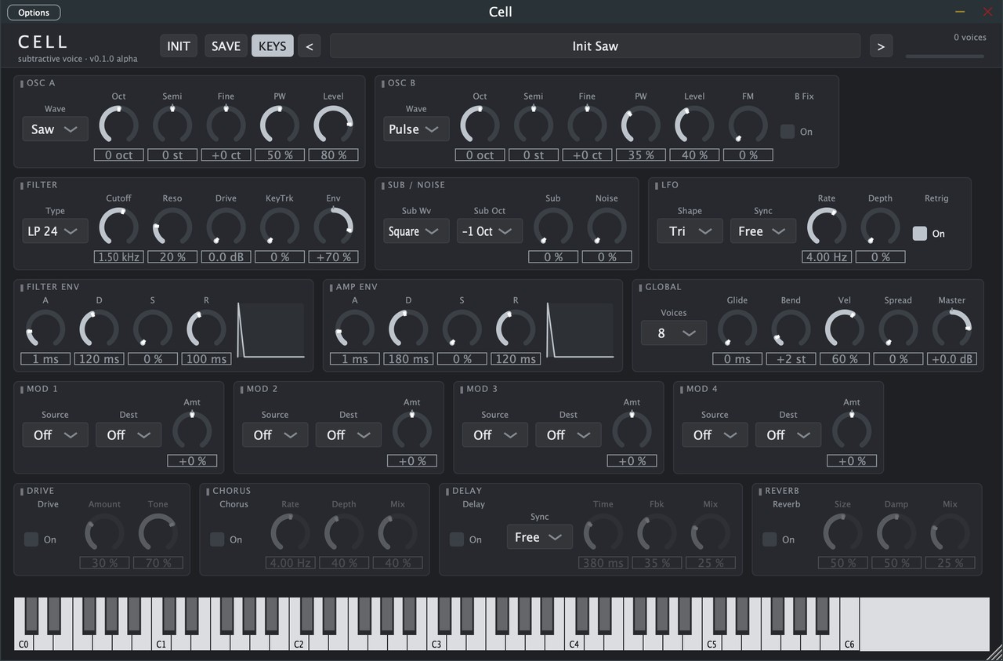Go to next preset arrow

(881, 46)
